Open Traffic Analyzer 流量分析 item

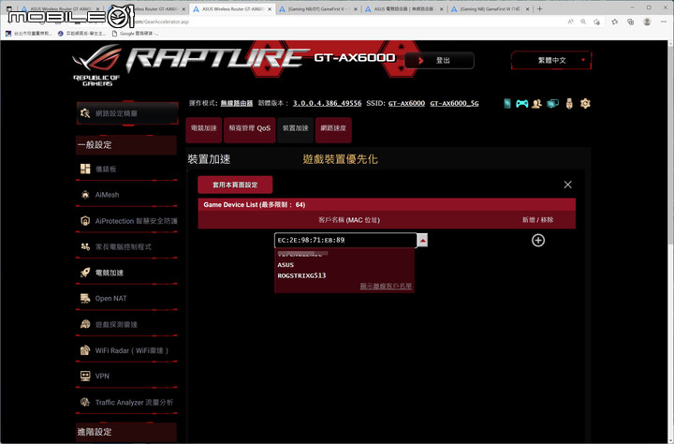pos(126,402)
